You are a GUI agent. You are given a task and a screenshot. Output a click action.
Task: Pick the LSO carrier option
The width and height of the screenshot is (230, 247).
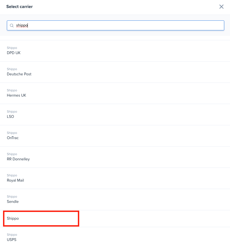point(115,115)
